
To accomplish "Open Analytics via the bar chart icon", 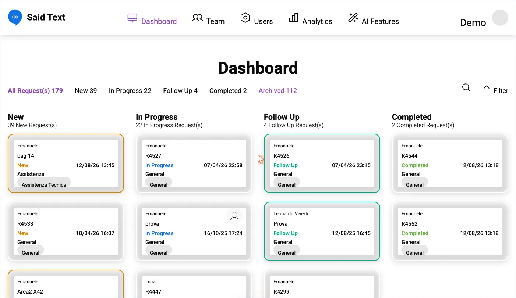I will [x=293, y=18].
